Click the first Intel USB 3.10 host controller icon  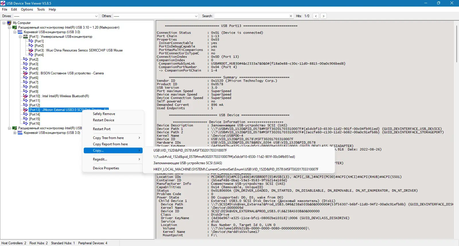pyautogui.click(x=15, y=27)
